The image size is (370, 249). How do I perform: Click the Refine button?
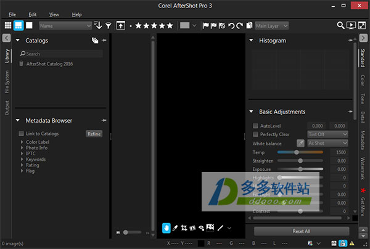point(94,134)
